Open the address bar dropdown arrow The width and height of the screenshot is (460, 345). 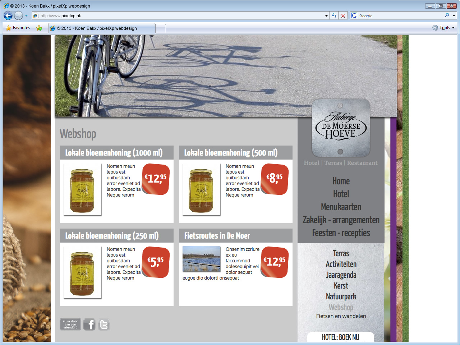coord(326,16)
